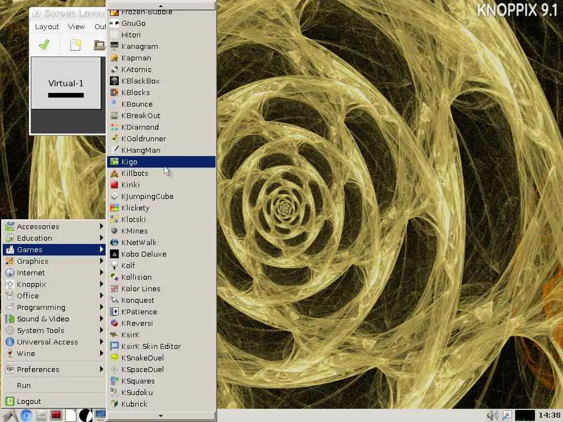Launch Kapman game
The image size is (563, 422).
coord(161,58)
